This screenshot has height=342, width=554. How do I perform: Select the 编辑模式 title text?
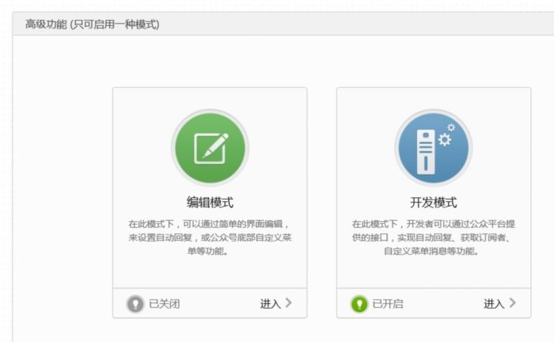pyautogui.click(x=210, y=203)
